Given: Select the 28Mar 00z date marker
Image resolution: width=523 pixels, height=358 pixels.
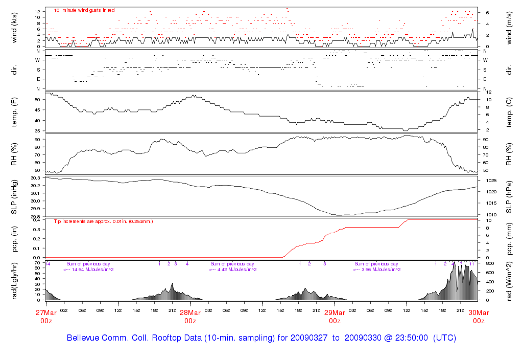Looking at the screenshot, I should [190, 317].
